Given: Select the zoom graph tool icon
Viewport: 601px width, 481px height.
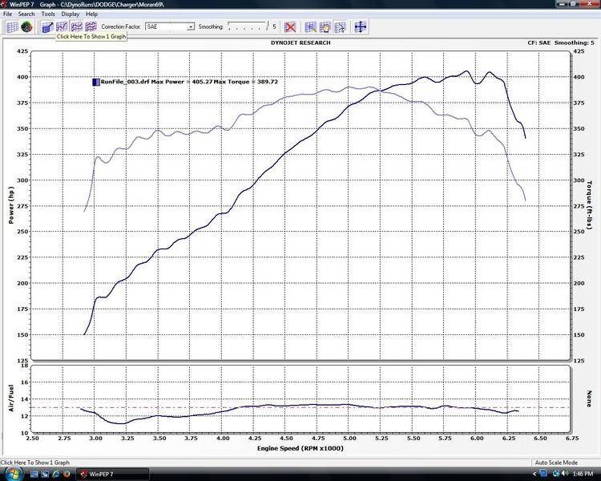Looking at the screenshot, I should tap(310, 26).
